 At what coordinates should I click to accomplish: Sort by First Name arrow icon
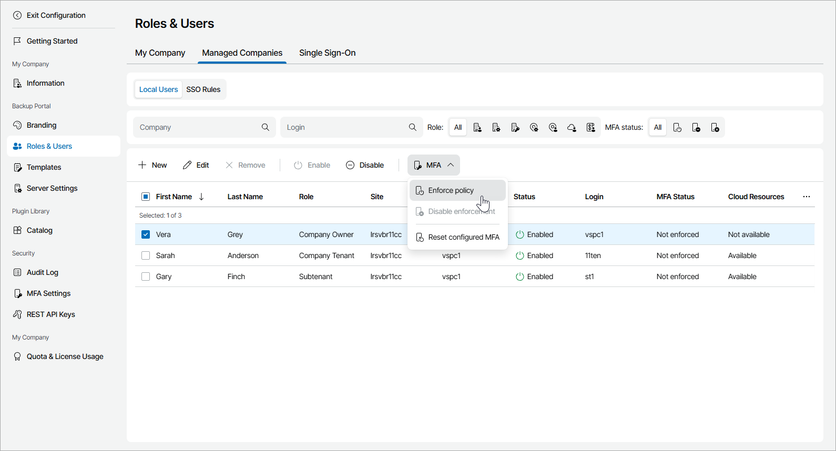201,197
